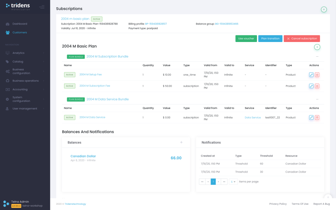Add a balance with the Balances plus icon
The image size is (336, 210).
tap(181, 142)
